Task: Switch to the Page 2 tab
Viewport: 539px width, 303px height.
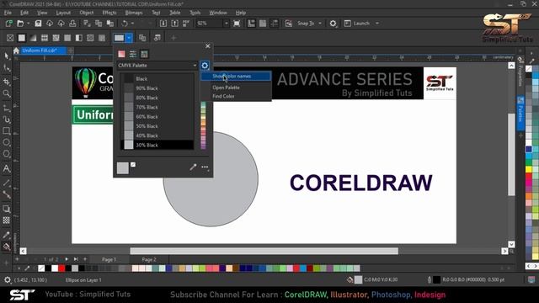Action: tap(149, 259)
